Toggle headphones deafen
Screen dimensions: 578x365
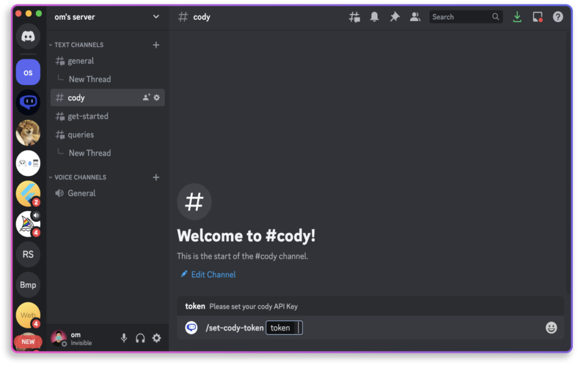pyautogui.click(x=141, y=338)
